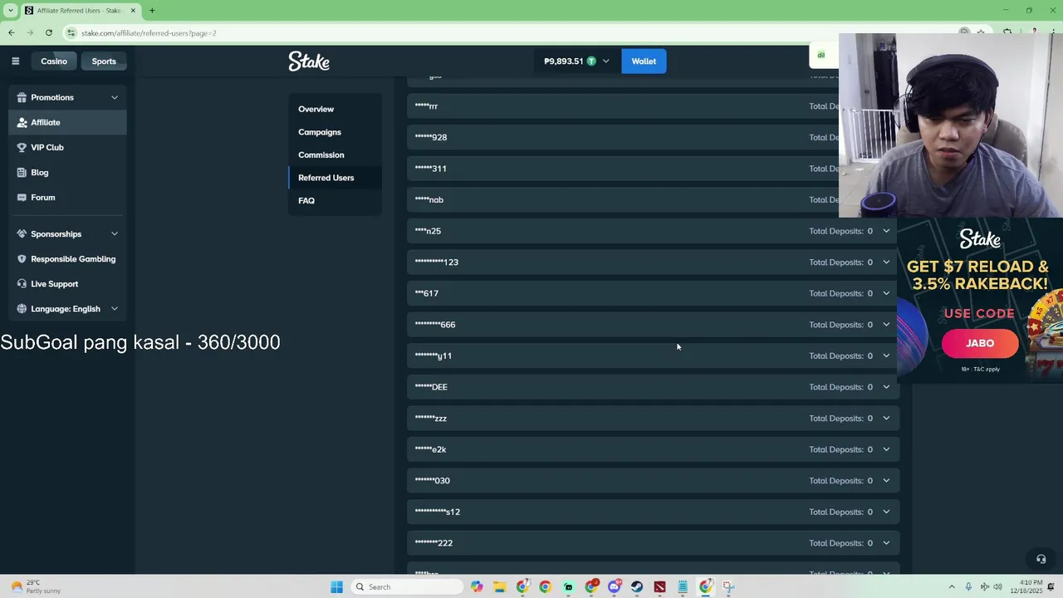Switch to the Casino section
Image resolution: width=1063 pixels, height=598 pixels.
[54, 61]
